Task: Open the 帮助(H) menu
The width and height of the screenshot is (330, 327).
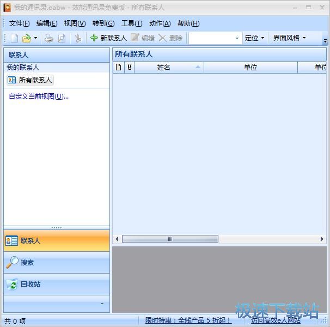Action: click(188, 23)
